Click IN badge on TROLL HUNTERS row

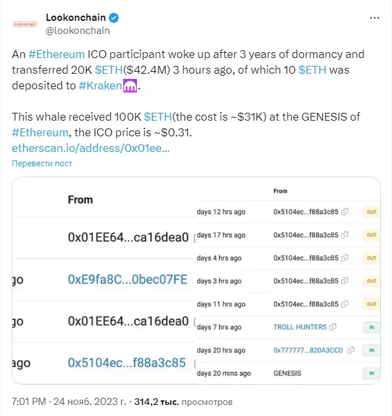(371, 327)
